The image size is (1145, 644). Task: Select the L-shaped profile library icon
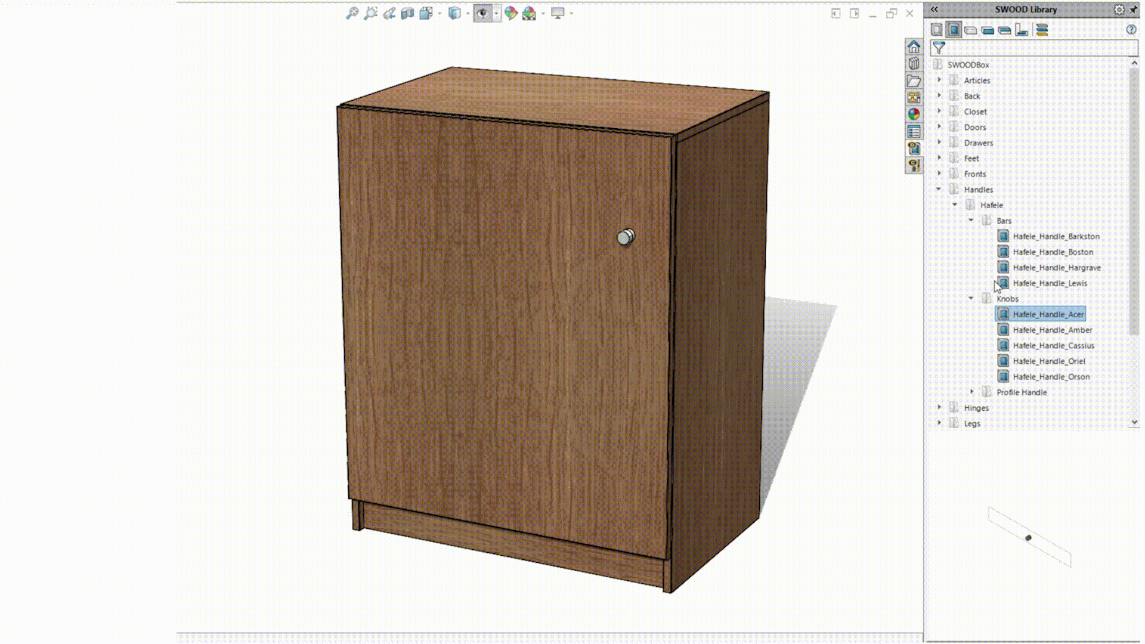1022,30
